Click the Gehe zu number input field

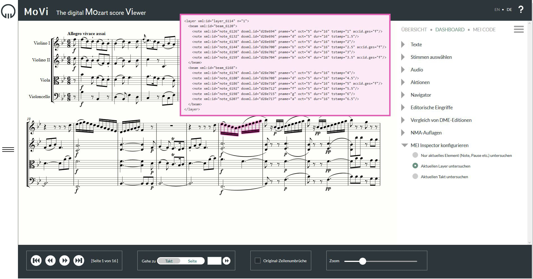(214, 261)
